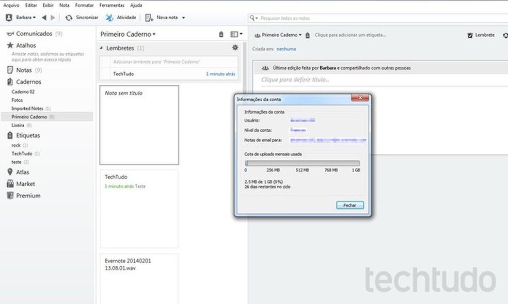Open the note's Primeiro Caderno notebook dropdown
This screenshot has width=508, height=304.
(x=281, y=35)
